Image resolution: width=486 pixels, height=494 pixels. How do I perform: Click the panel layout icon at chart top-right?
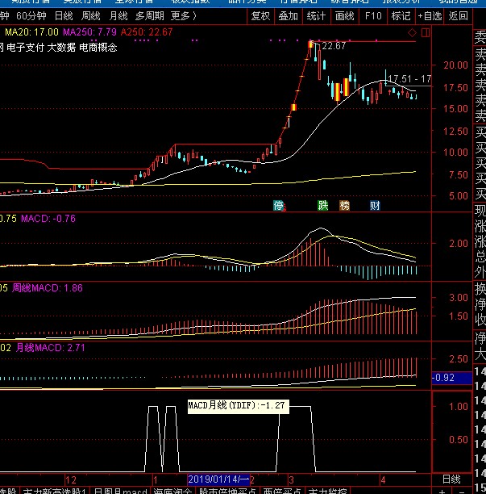(x=424, y=32)
